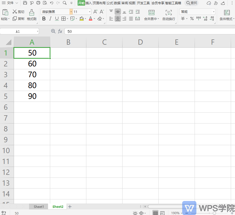
Task: Click the Cut (剪切) scissors icon
Action: [15, 12]
